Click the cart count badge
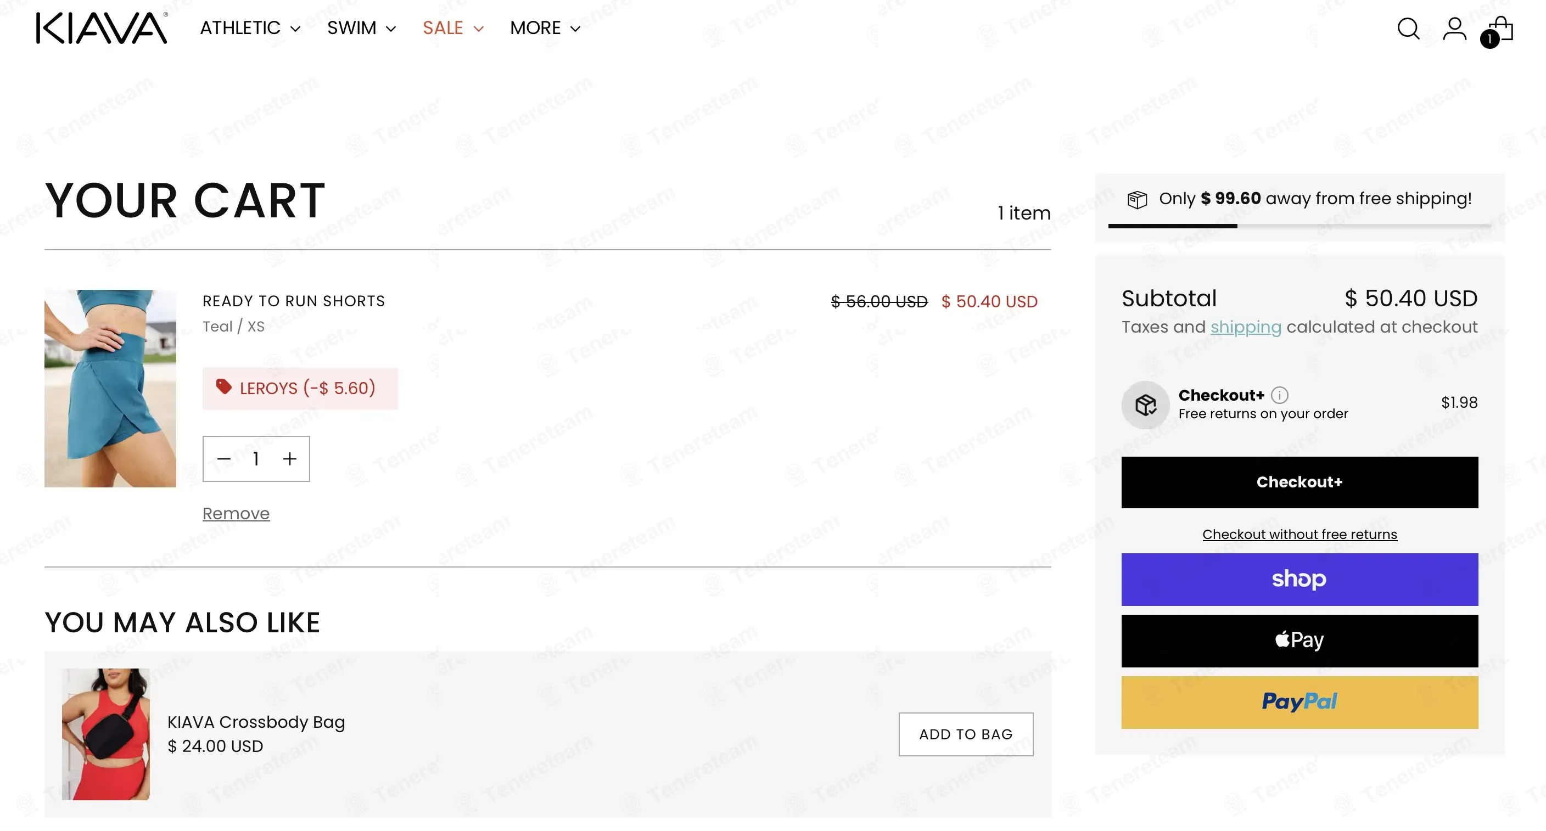This screenshot has width=1546, height=831. [1489, 39]
